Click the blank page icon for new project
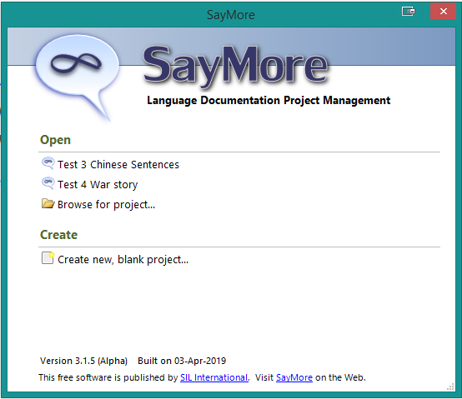Screen dimensions: 462x399 click(48, 258)
